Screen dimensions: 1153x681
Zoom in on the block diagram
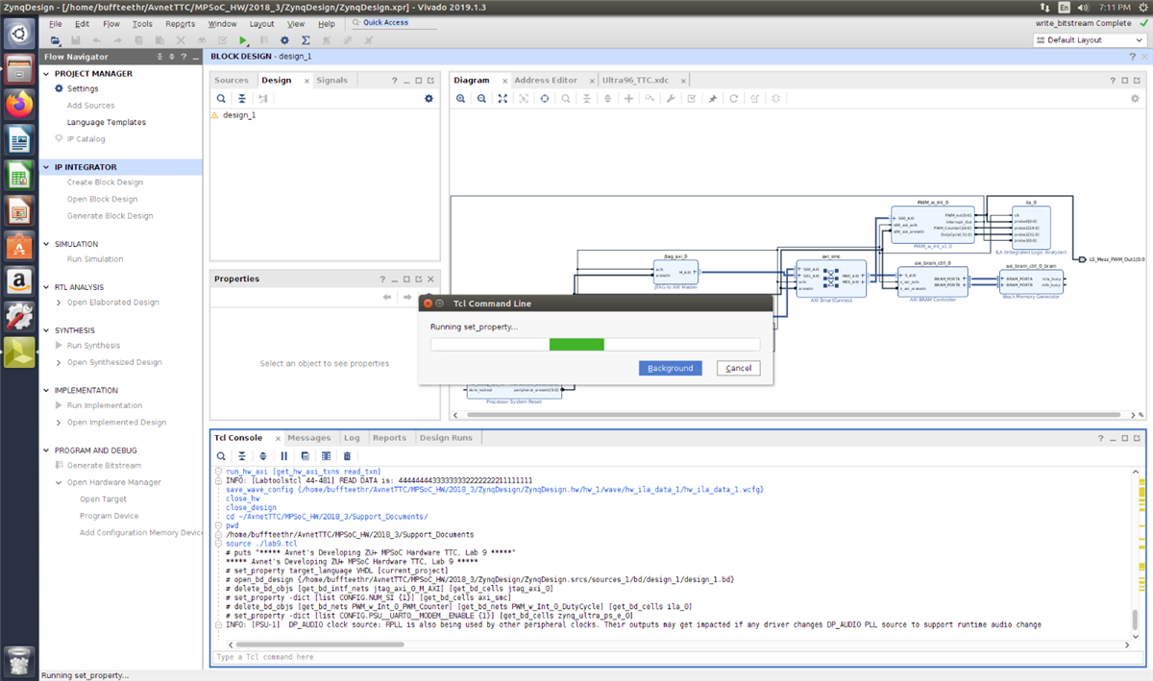tap(461, 99)
